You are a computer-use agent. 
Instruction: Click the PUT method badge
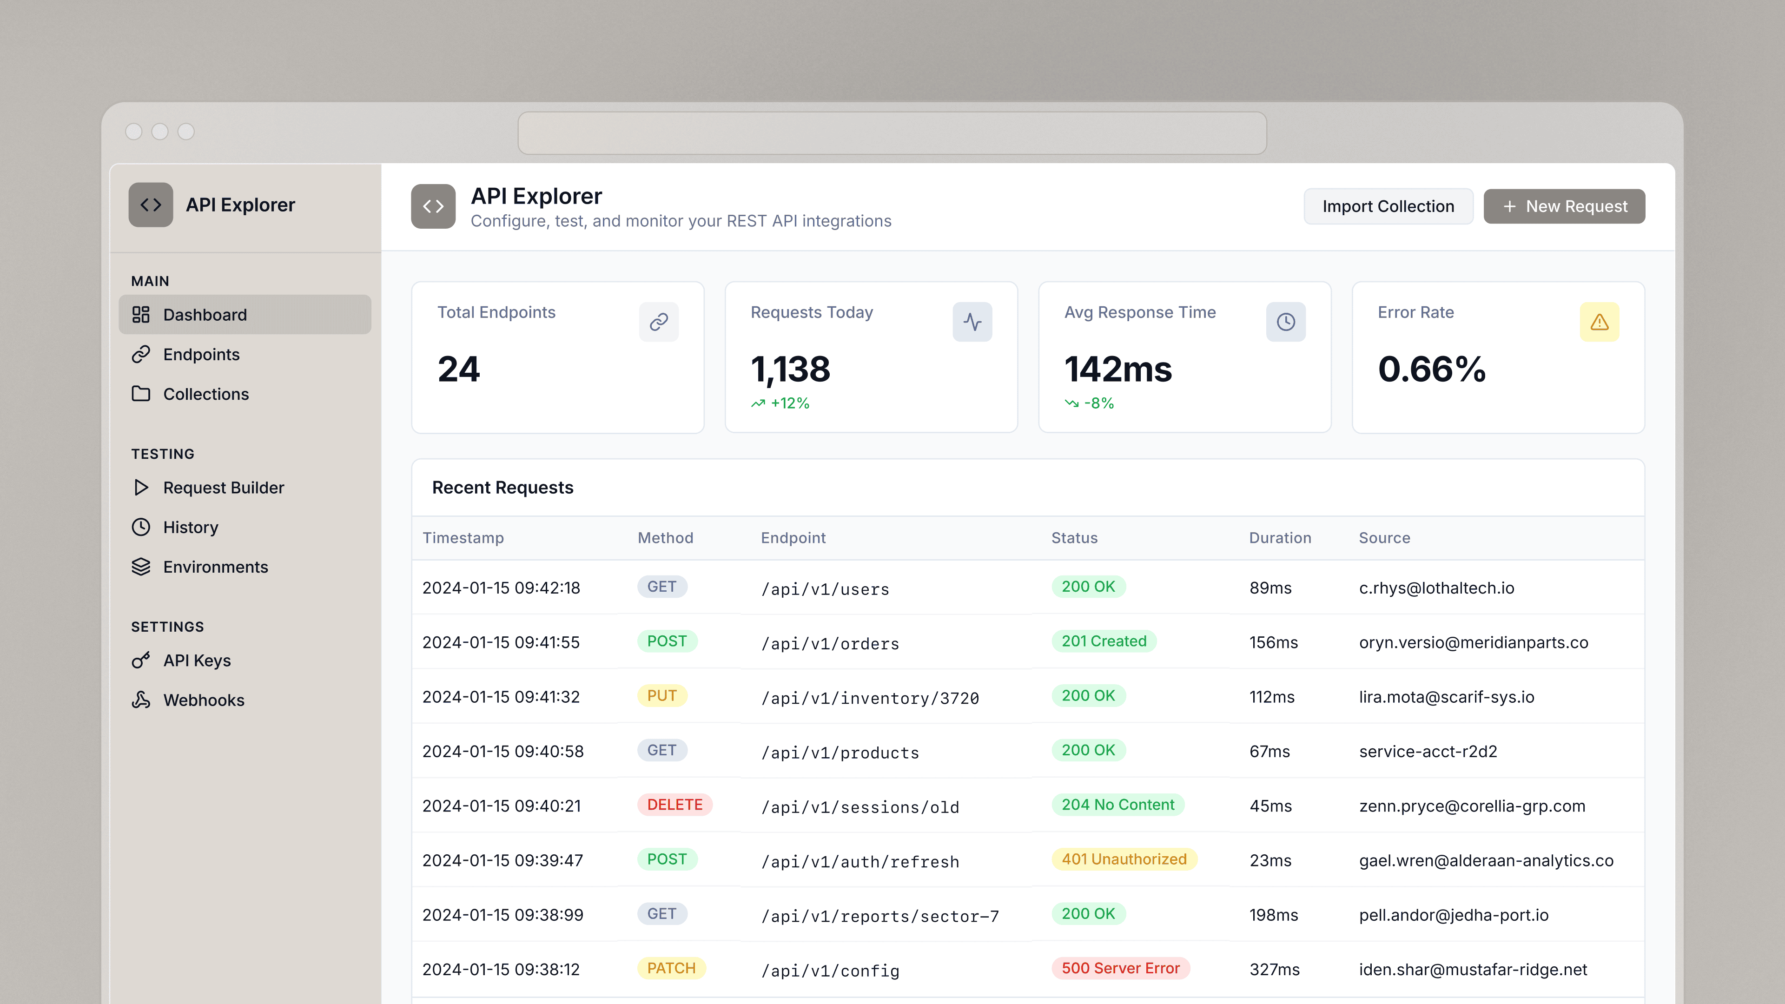click(662, 695)
